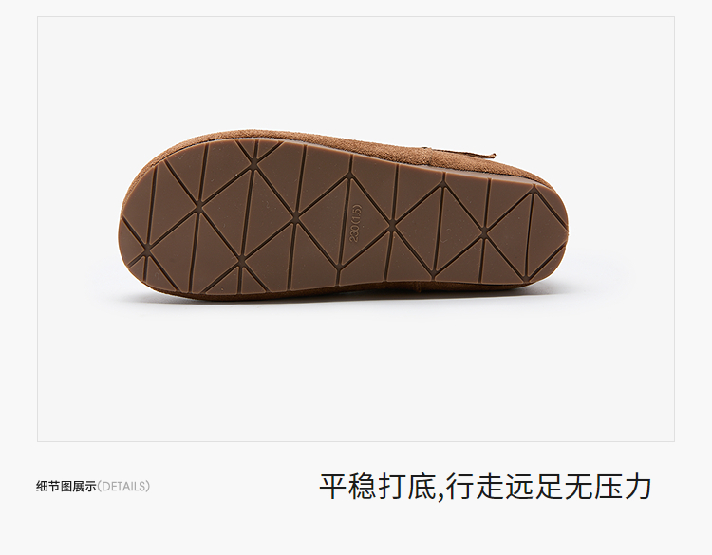Click the character 远 in the headline
The height and width of the screenshot is (555, 712).
(519, 487)
